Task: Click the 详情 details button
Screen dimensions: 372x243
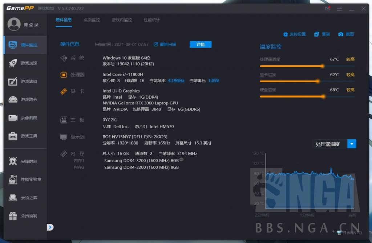Action: tap(201, 44)
